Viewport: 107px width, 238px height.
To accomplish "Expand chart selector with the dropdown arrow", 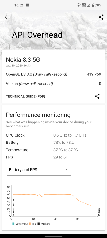I will point(66,170).
